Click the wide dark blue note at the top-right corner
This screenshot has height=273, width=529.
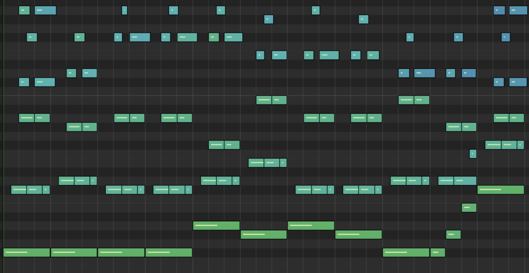tap(518, 10)
